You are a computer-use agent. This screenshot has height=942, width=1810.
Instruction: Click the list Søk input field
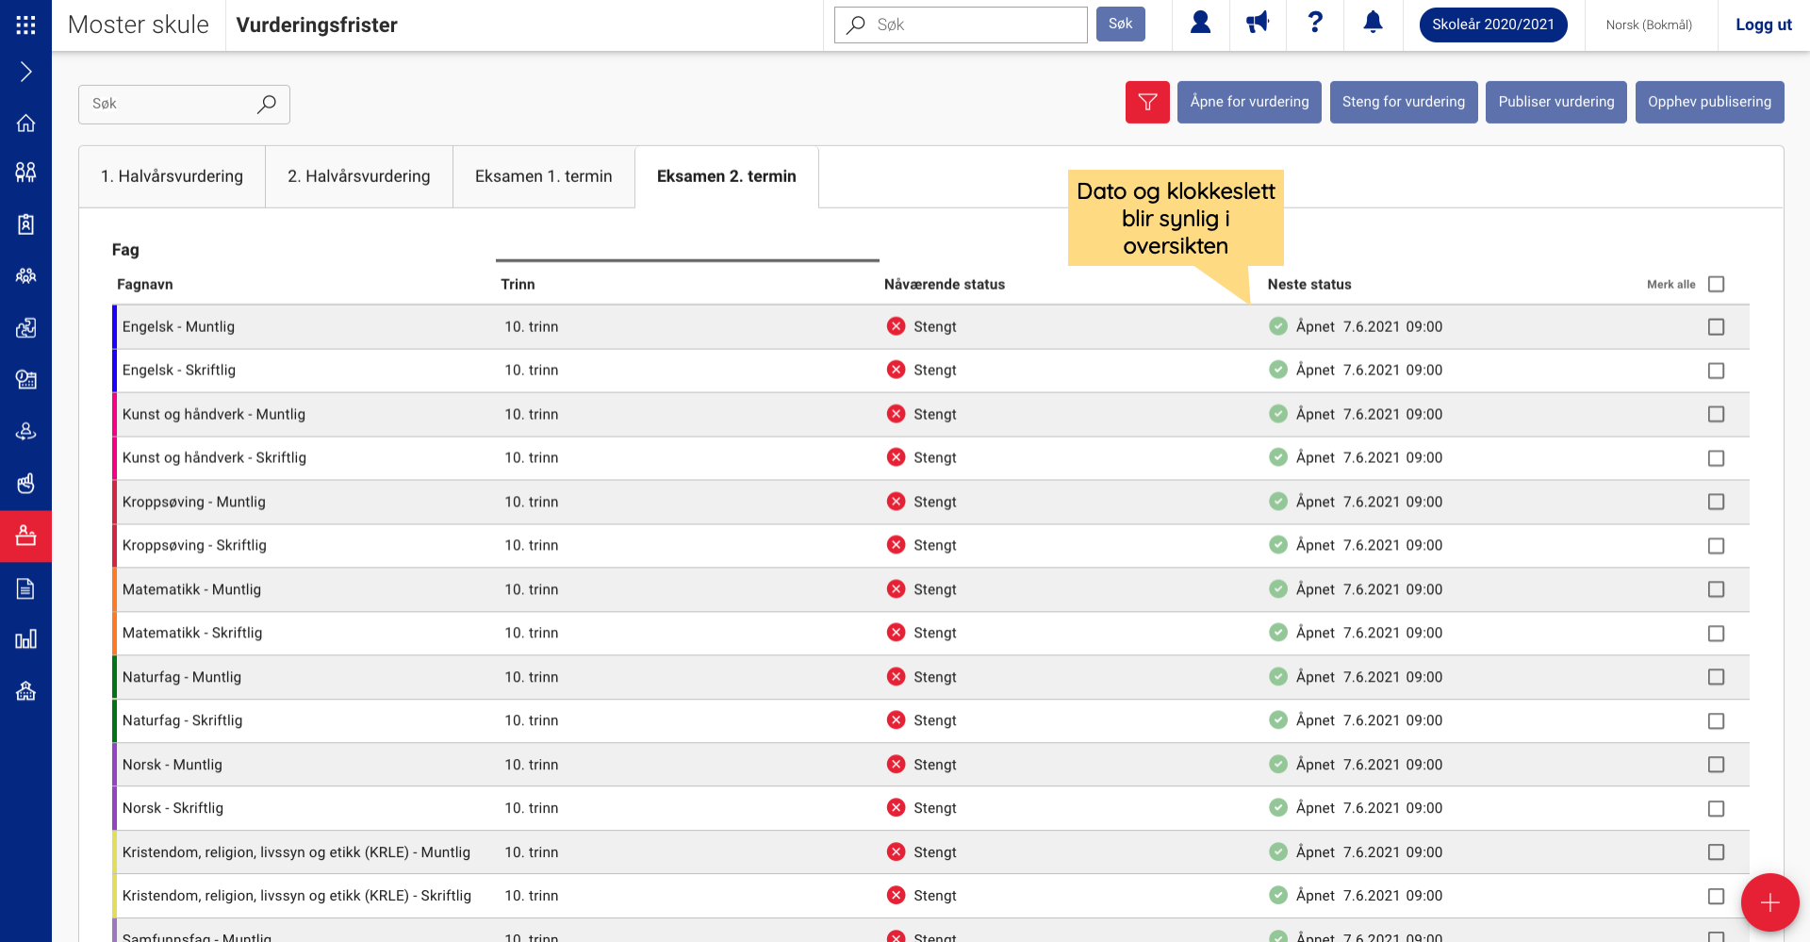(x=184, y=104)
